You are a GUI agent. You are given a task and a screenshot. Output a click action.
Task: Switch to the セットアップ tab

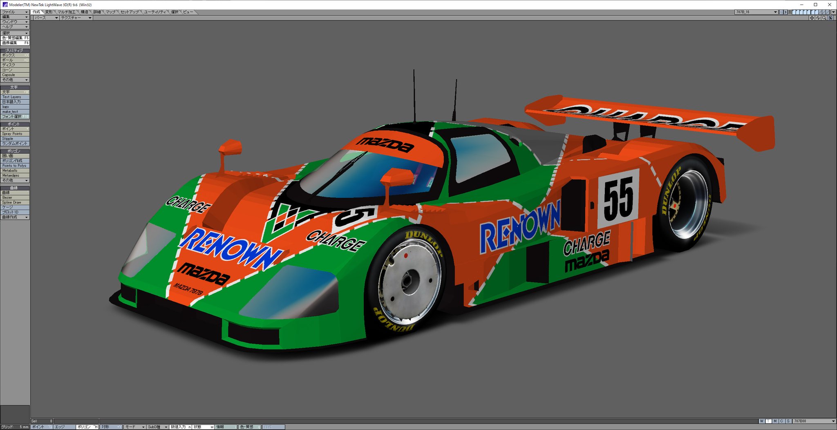pyautogui.click(x=130, y=12)
